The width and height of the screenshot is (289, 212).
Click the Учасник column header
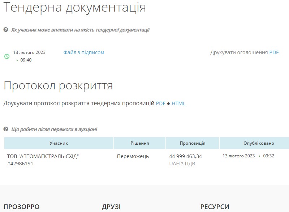[59, 143]
